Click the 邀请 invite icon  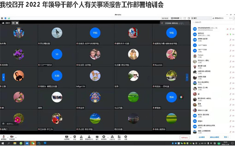82,137
